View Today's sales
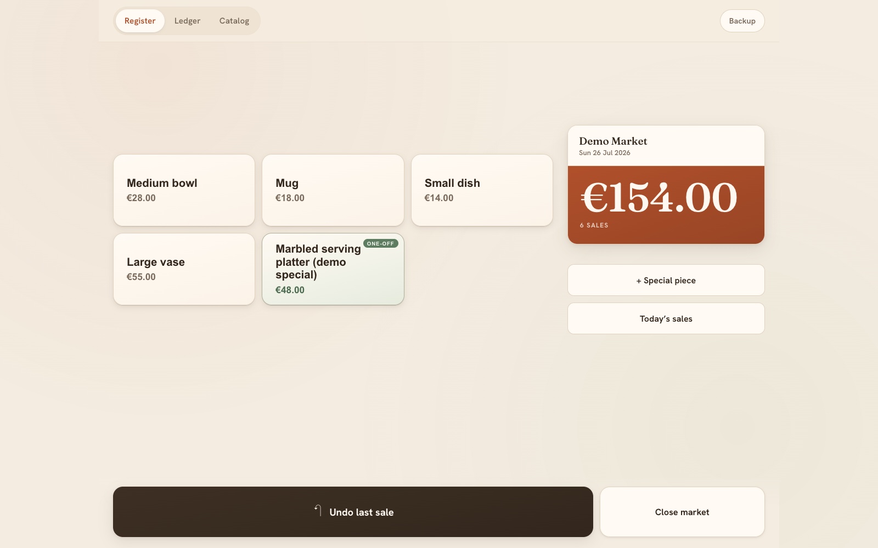This screenshot has height=548, width=878. (x=666, y=318)
